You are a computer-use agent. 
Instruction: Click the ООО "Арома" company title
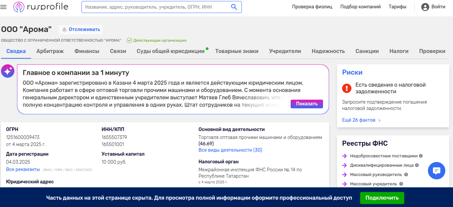26,29
